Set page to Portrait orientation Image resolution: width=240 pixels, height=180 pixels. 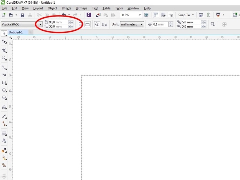tap(80, 24)
